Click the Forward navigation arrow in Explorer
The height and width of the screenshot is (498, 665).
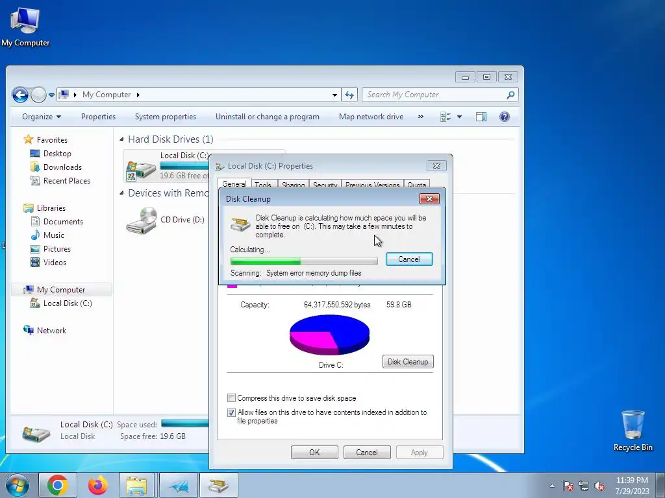pyautogui.click(x=38, y=95)
